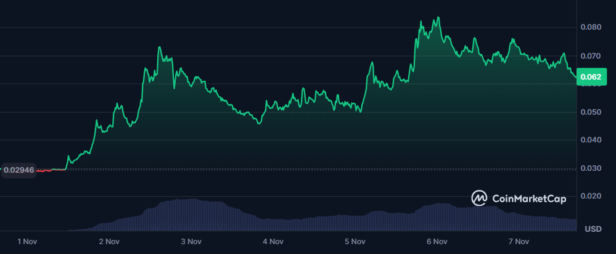This screenshot has height=254, width=616.
Task: Click the red price line segment at chart start
Action: pyautogui.click(x=44, y=170)
